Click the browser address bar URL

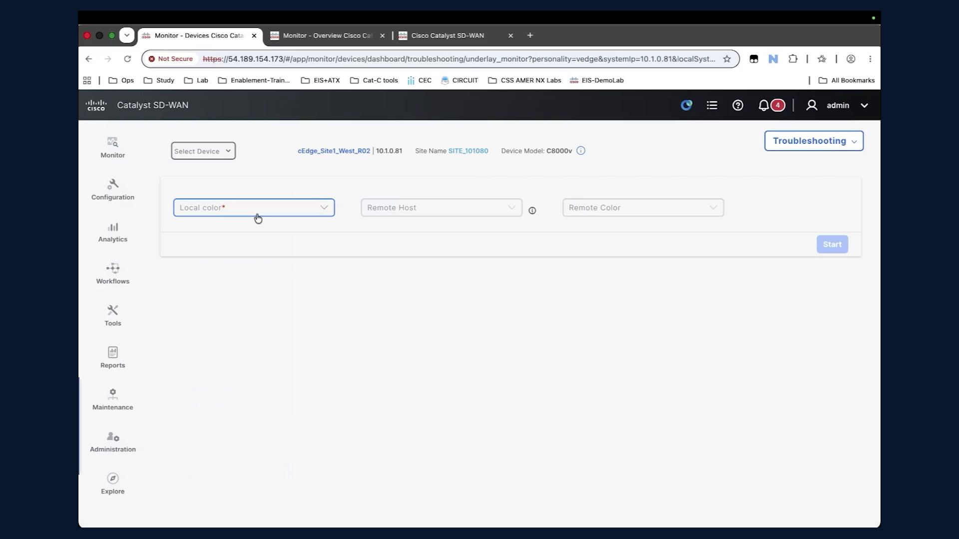tap(459, 59)
